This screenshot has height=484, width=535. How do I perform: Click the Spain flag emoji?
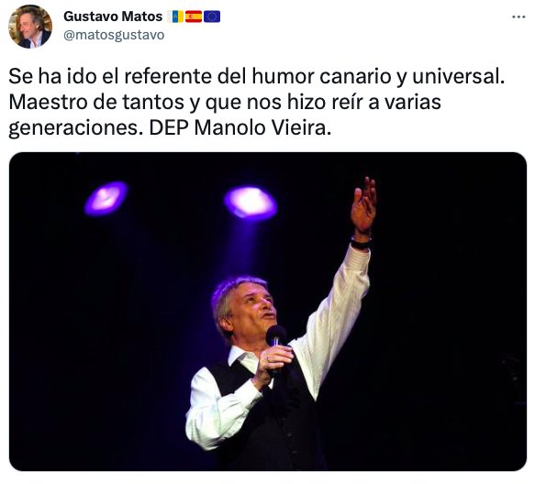pos(194,16)
